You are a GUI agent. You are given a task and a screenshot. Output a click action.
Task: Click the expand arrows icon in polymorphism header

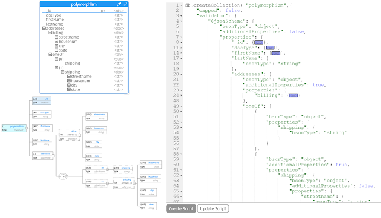125,4
